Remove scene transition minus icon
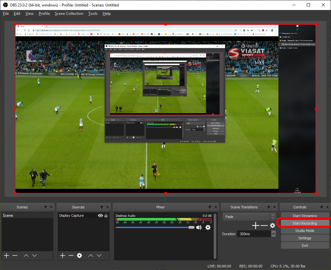Viewport: 331px width, 270px height. (264, 225)
